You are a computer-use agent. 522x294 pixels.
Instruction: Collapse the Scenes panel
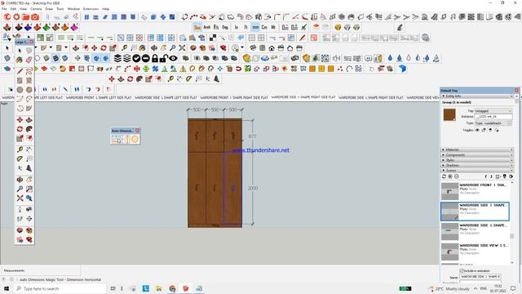point(477,171)
